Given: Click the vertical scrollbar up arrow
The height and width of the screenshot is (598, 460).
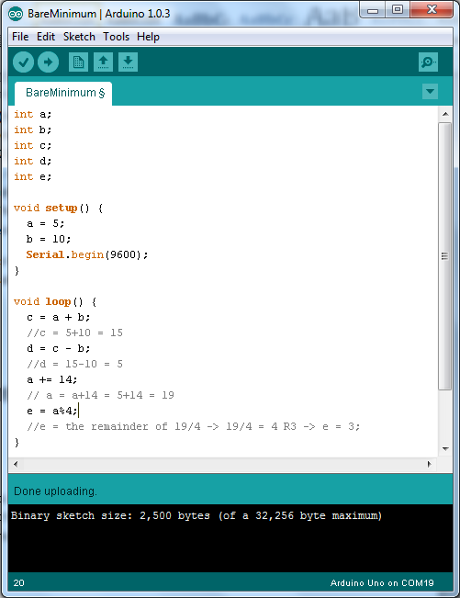Looking at the screenshot, I should (x=445, y=114).
